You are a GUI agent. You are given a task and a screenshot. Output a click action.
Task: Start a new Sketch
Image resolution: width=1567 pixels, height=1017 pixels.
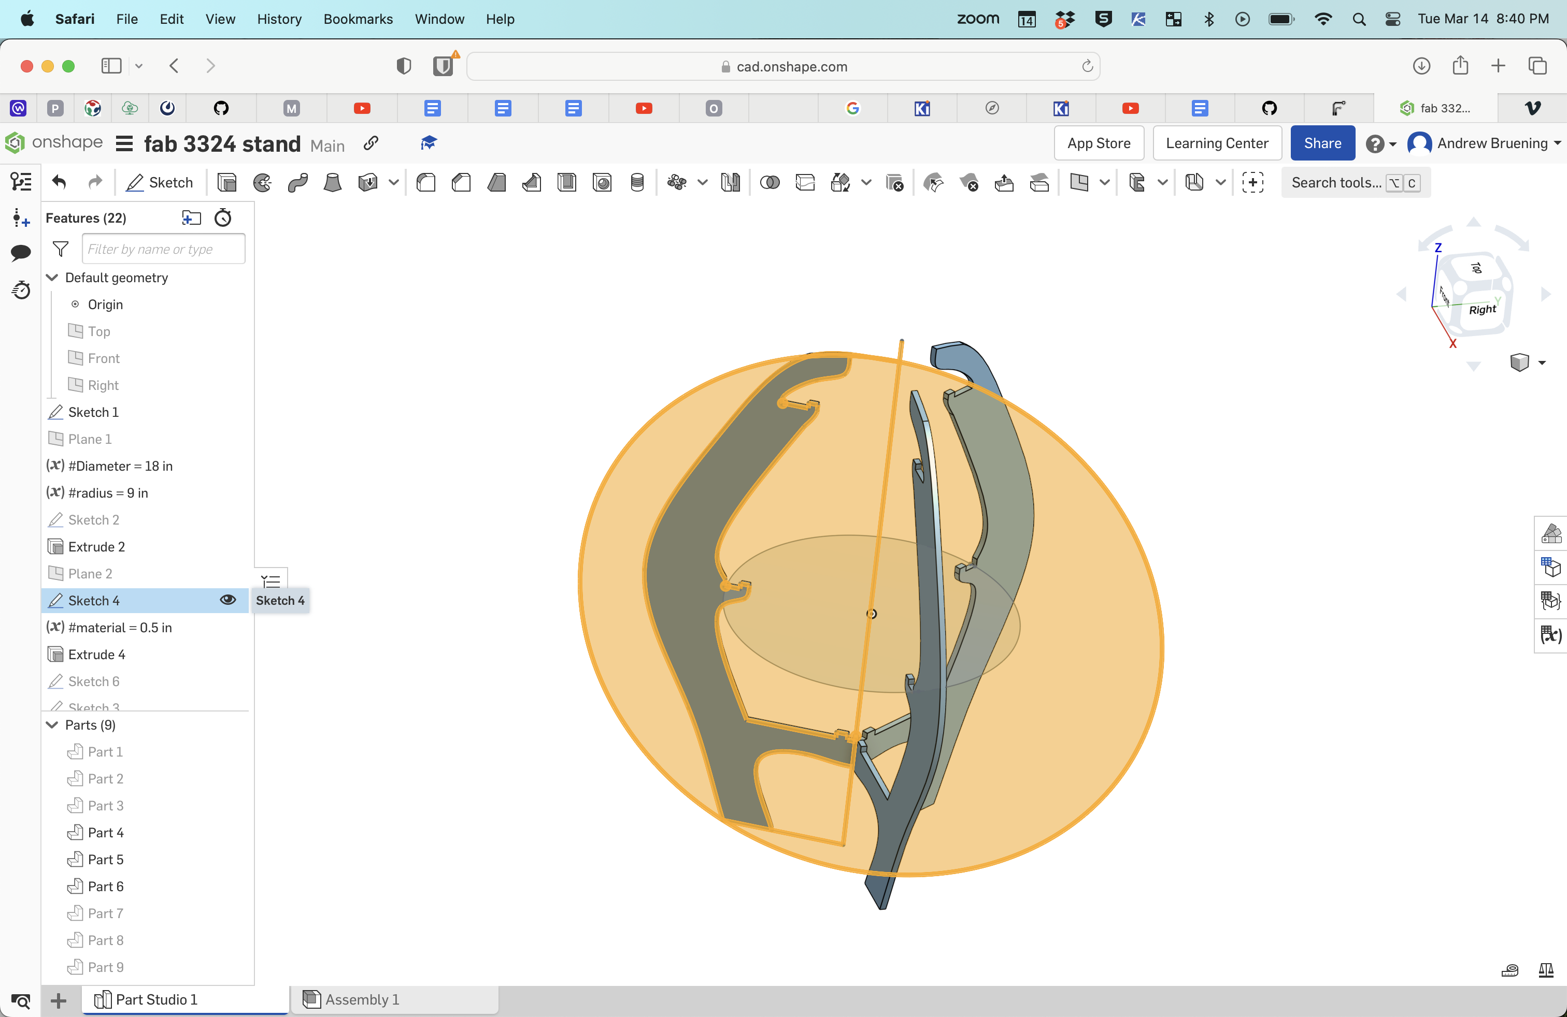pos(159,182)
